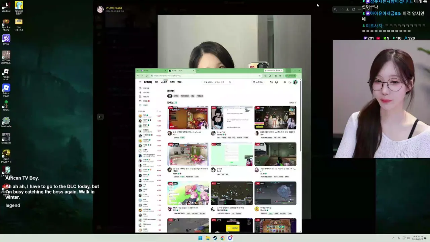Open the StarCraft live stream thumbnail
The width and height of the screenshot is (430, 242).
pos(232,193)
